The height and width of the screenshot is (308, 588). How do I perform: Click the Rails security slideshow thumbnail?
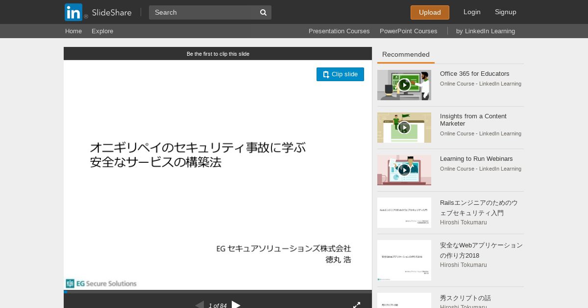pos(404,213)
